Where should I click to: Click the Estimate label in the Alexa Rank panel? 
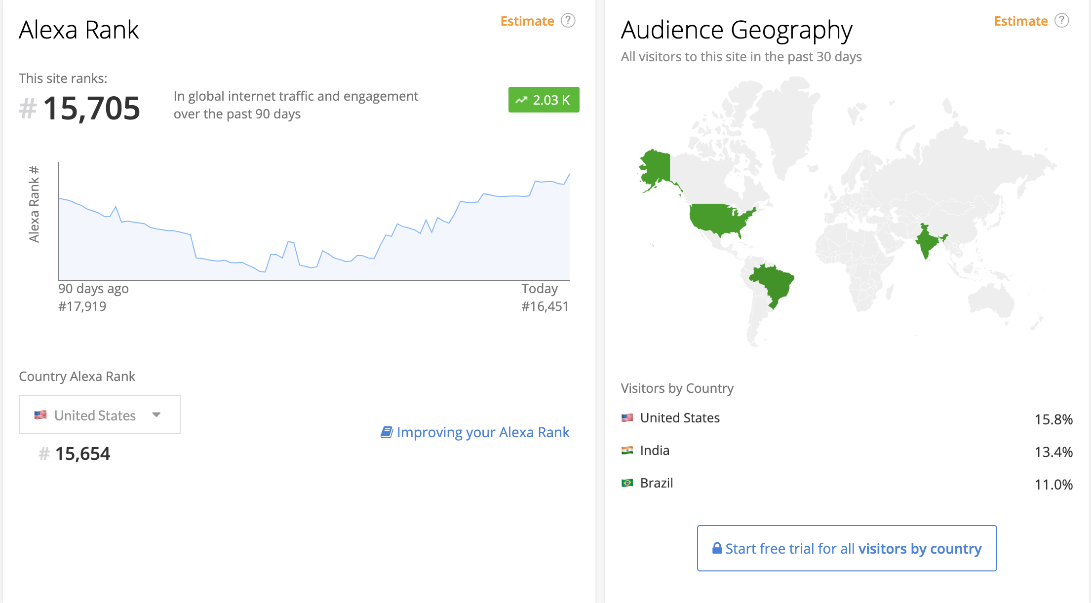pos(527,21)
